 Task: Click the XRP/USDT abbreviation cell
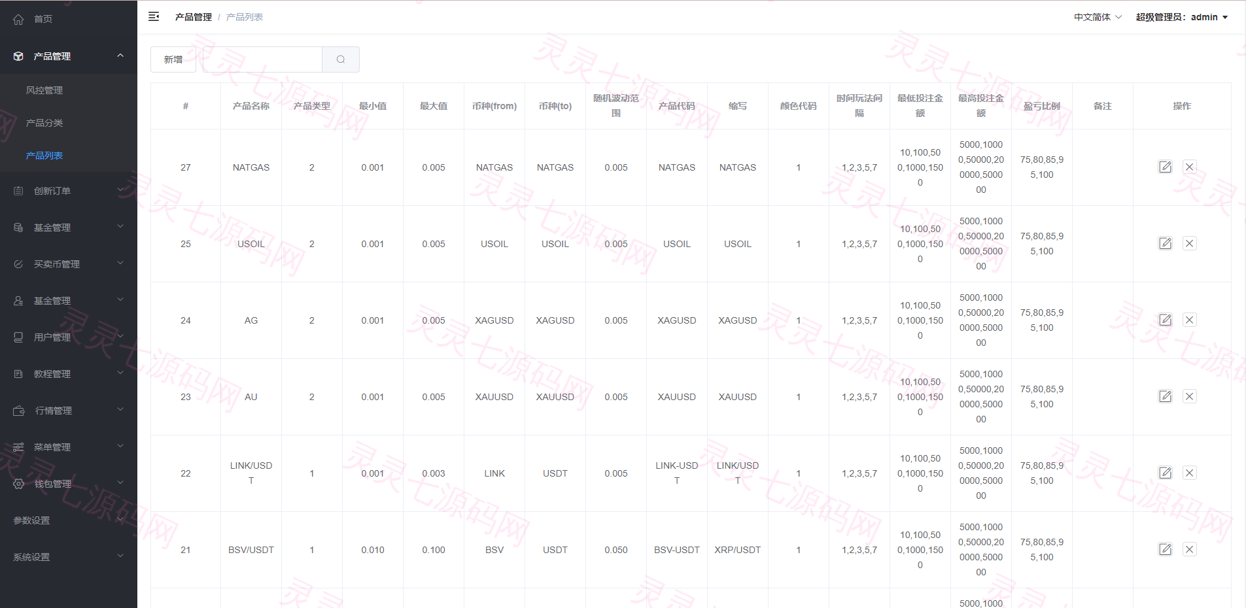[x=738, y=550]
